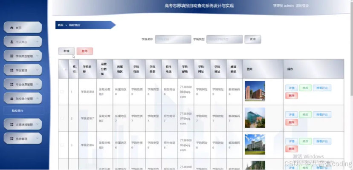Viewport: 353px width, 170px height.
Task: Expand the 专业信息管理 menu chevron
Action: coord(38,84)
